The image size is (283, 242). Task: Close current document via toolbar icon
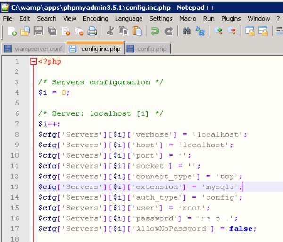click(66, 31)
